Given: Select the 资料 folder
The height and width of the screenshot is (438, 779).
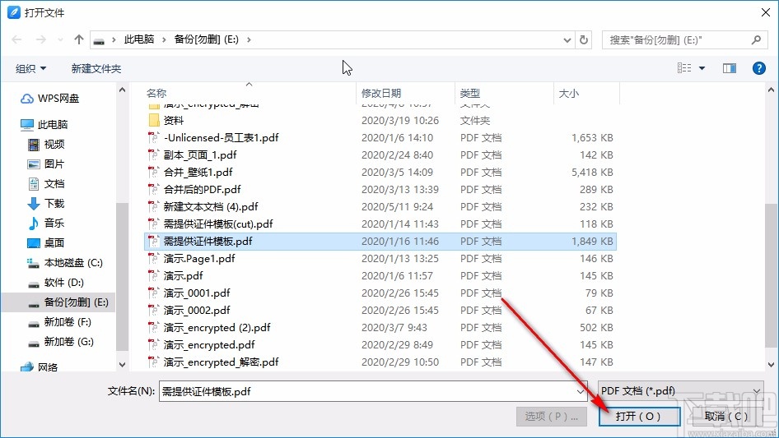Looking at the screenshot, I should click(x=380, y=121).
